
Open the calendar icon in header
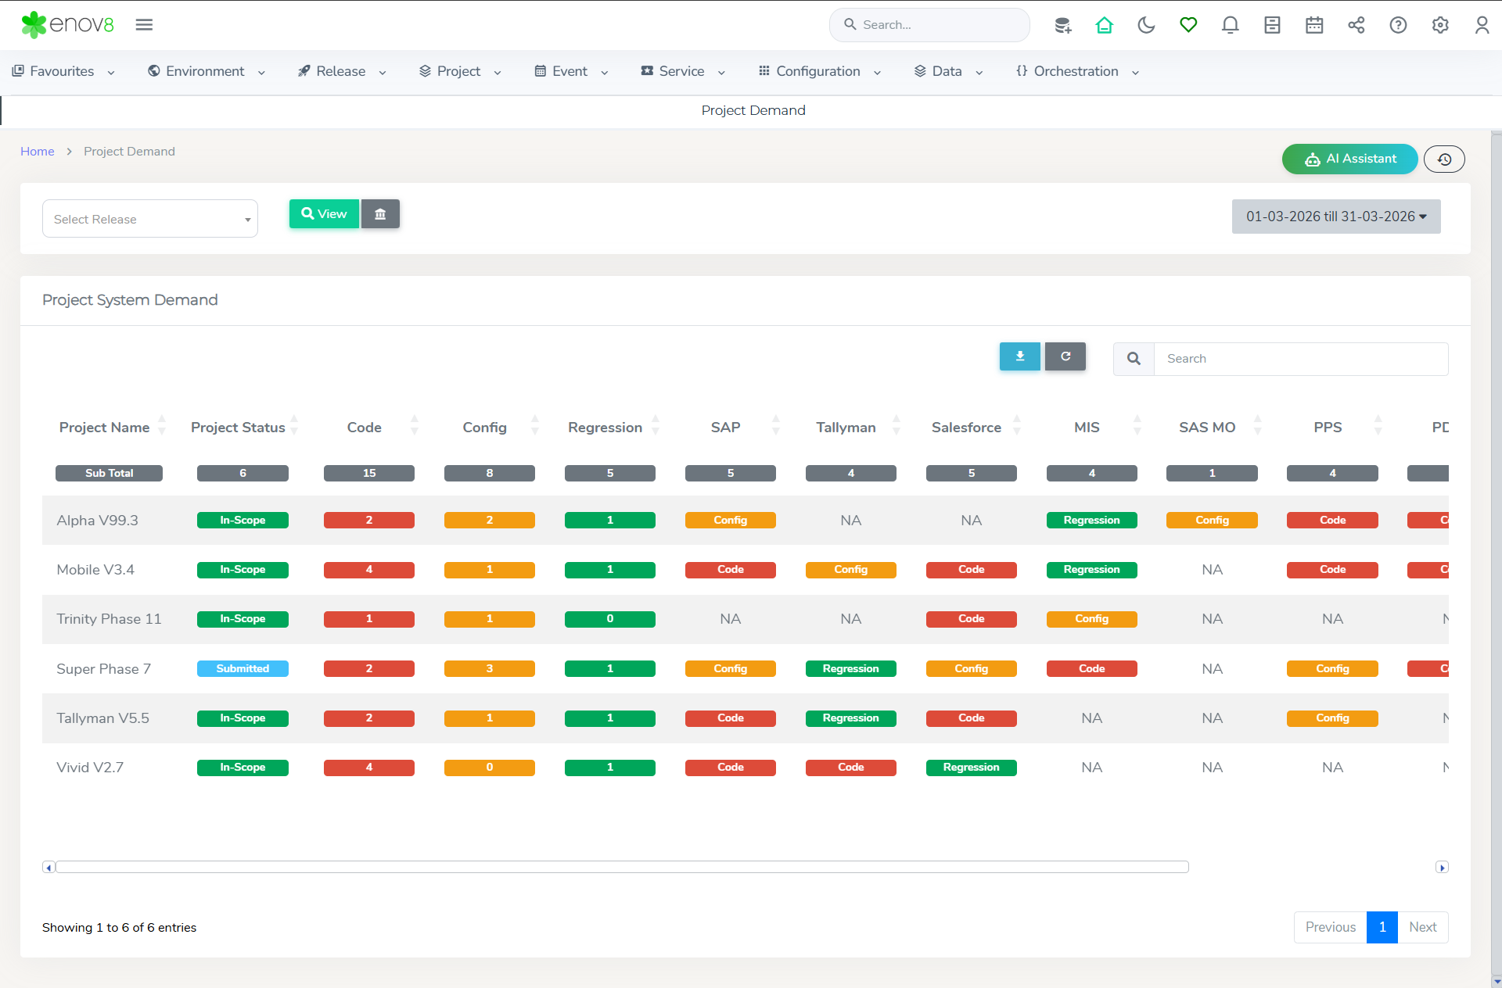click(x=1314, y=25)
